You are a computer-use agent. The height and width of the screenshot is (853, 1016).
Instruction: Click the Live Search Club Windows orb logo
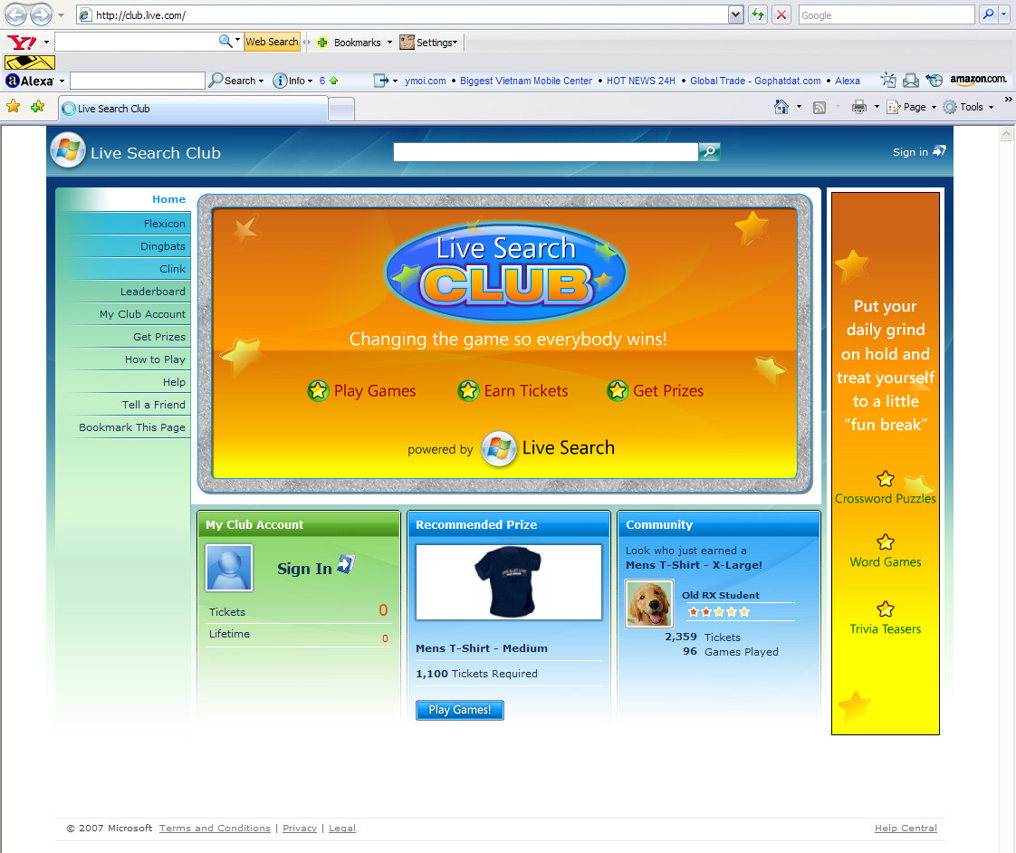[68, 150]
